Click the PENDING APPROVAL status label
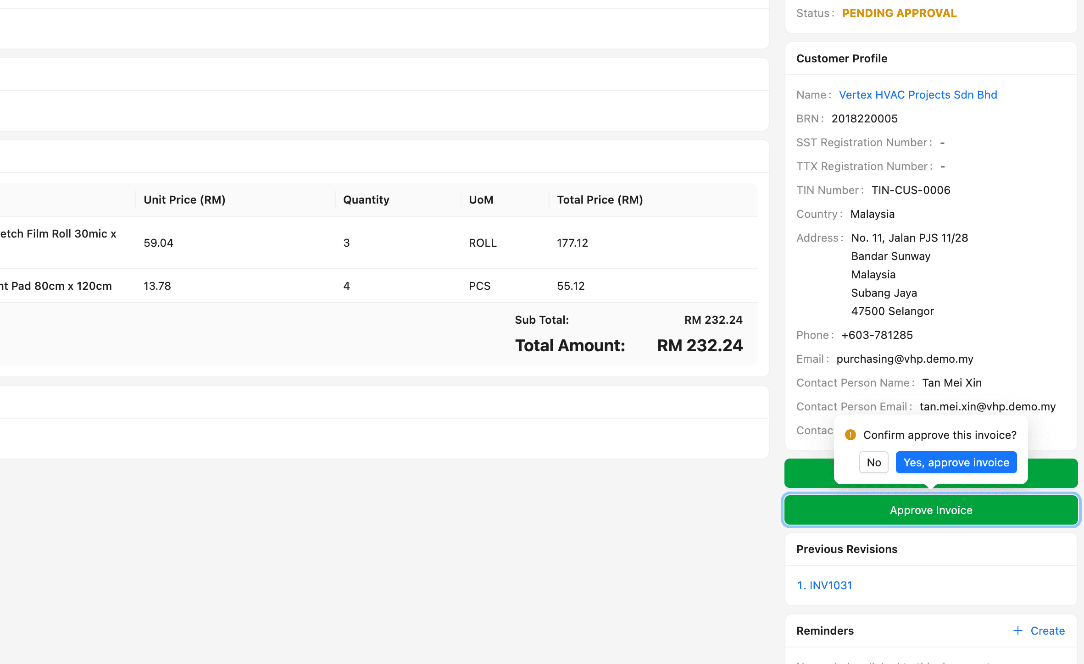Image resolution: width=1084 pixels, height=664 pixels. (x=899, y=13)
